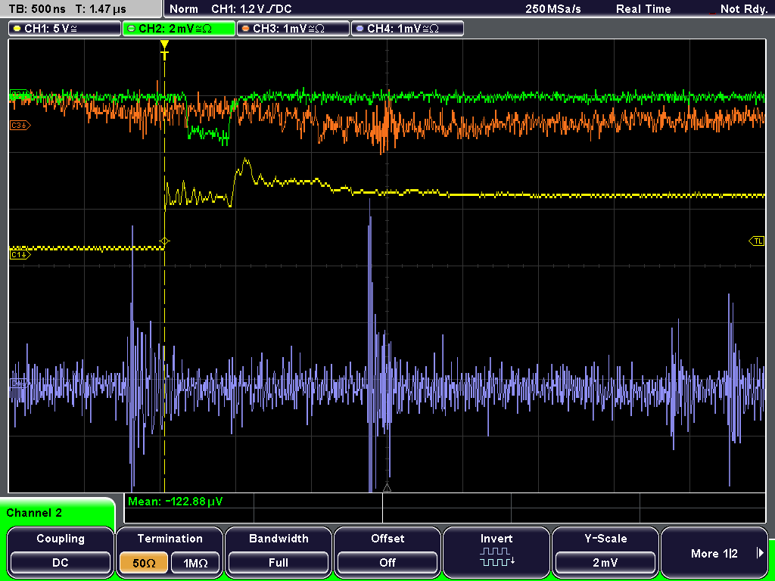Click the Not Rdy. status indicator
The width and height of the screenshot is (775, 581).
[x=743, y=9]
